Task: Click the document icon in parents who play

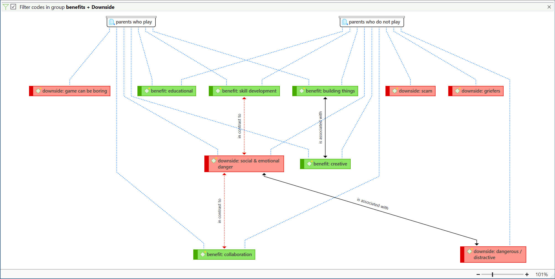Action: 112,22
